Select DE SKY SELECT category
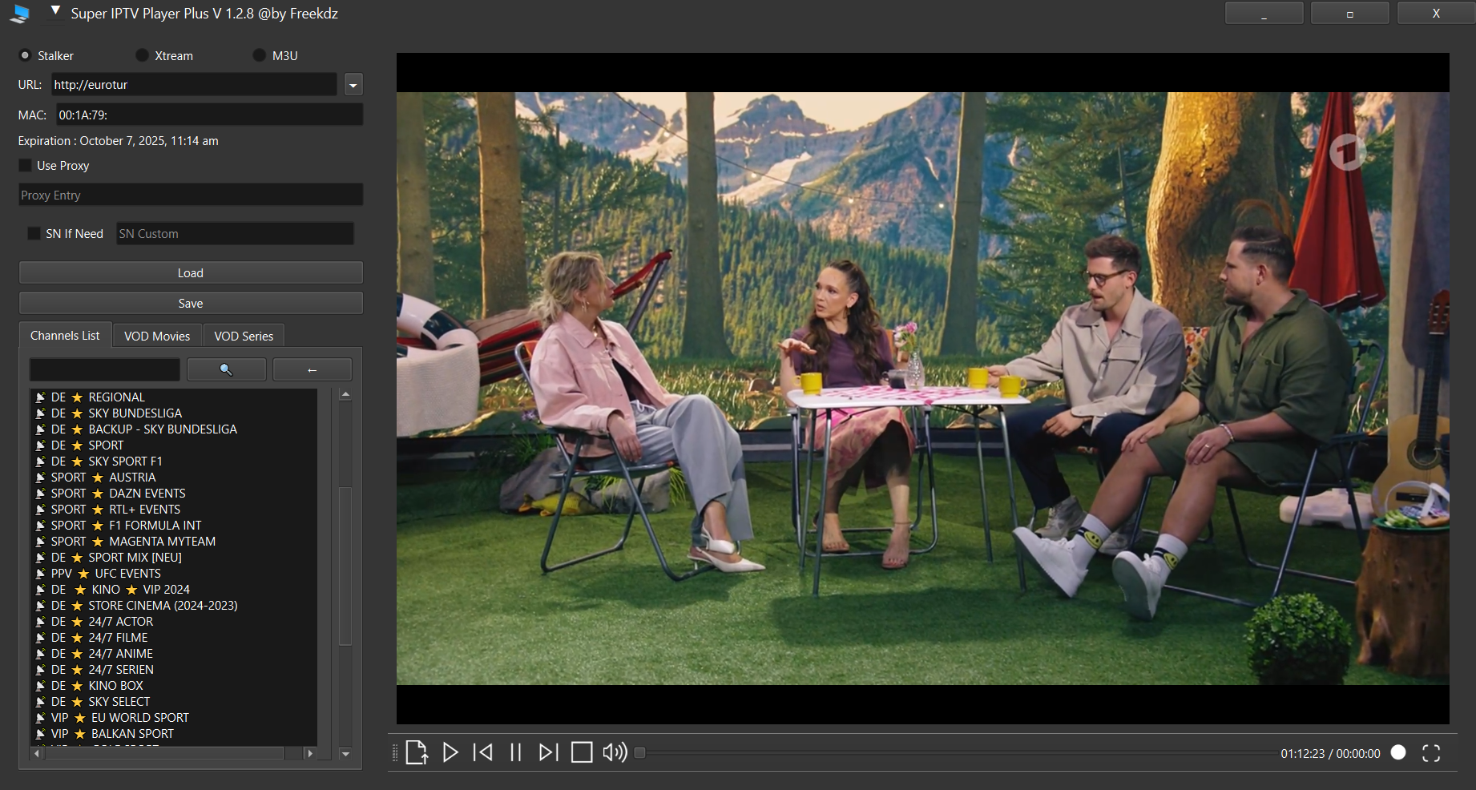This screenshot has height=790, width=1476. coord(174,701)
